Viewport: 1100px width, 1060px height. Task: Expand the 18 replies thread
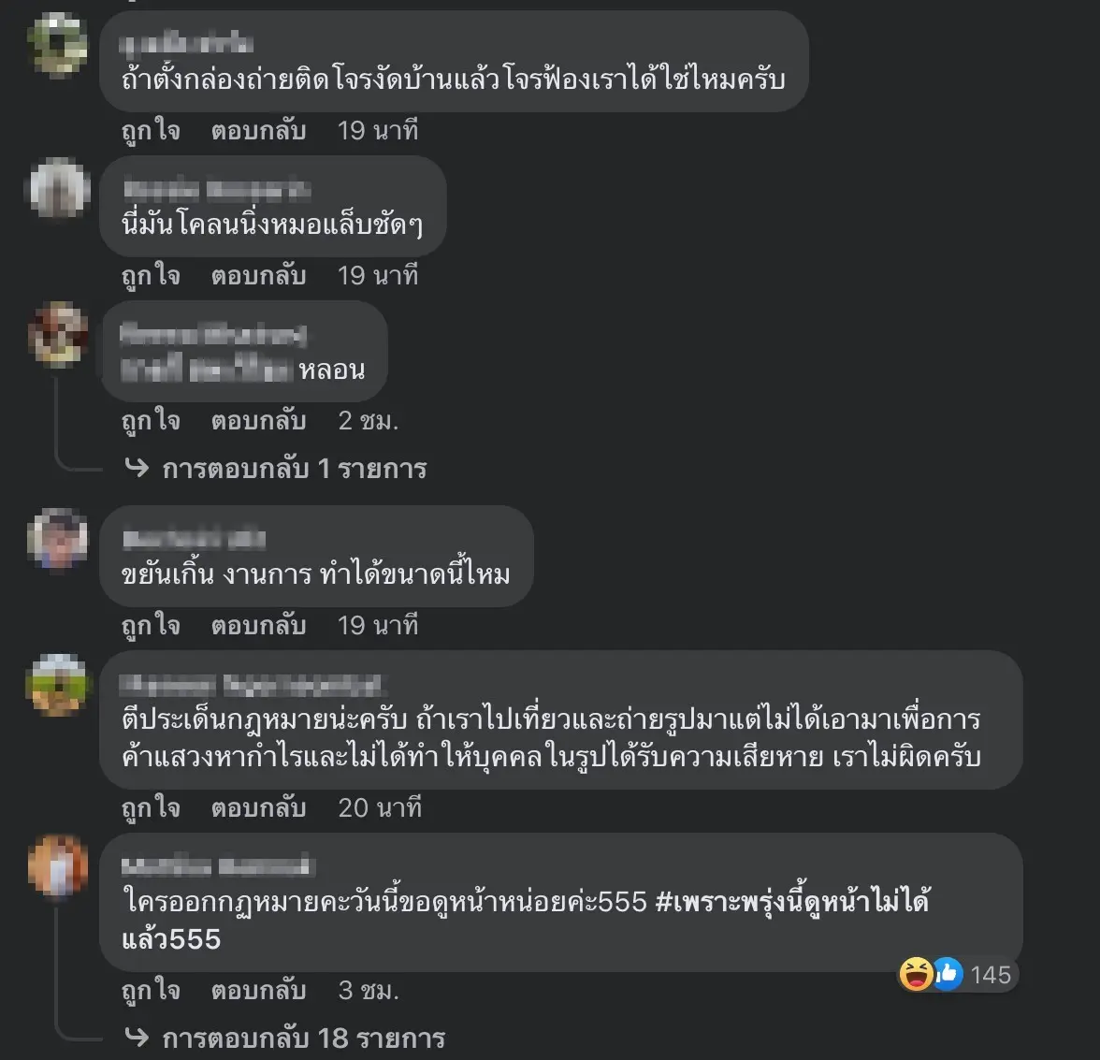(303, 1038)
